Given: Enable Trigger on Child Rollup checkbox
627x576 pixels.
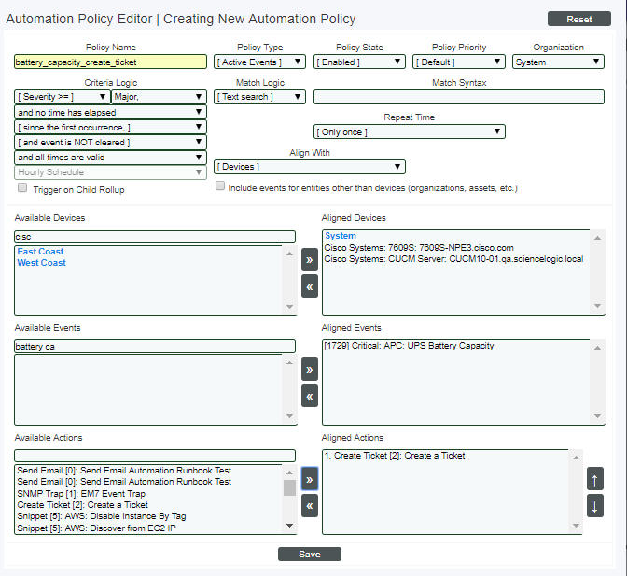Looking at the screenshot, I should pyautogui.click(x=22, y=188).
